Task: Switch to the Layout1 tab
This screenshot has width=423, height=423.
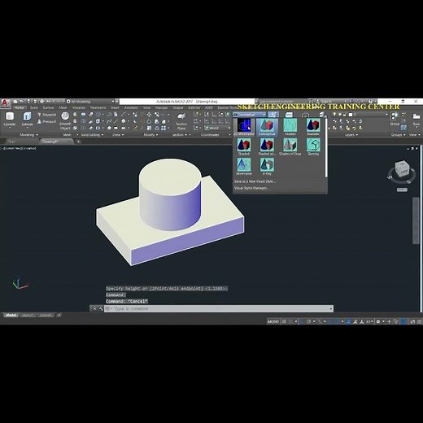Action: point(28,315)
